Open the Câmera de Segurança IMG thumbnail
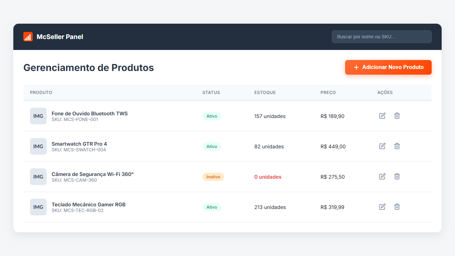 [38, 177]
